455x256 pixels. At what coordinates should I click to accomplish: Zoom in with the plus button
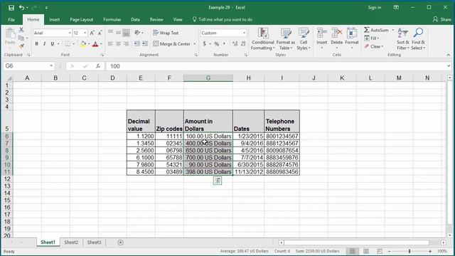pyautogui.click(x=430, y=251)
